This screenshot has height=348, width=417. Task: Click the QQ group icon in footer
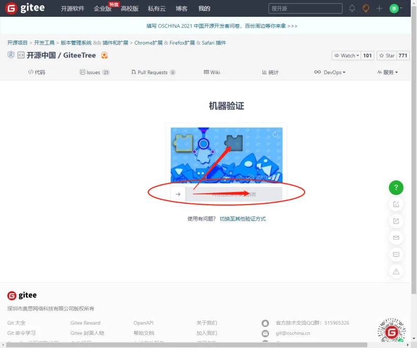tap(265, 323)
